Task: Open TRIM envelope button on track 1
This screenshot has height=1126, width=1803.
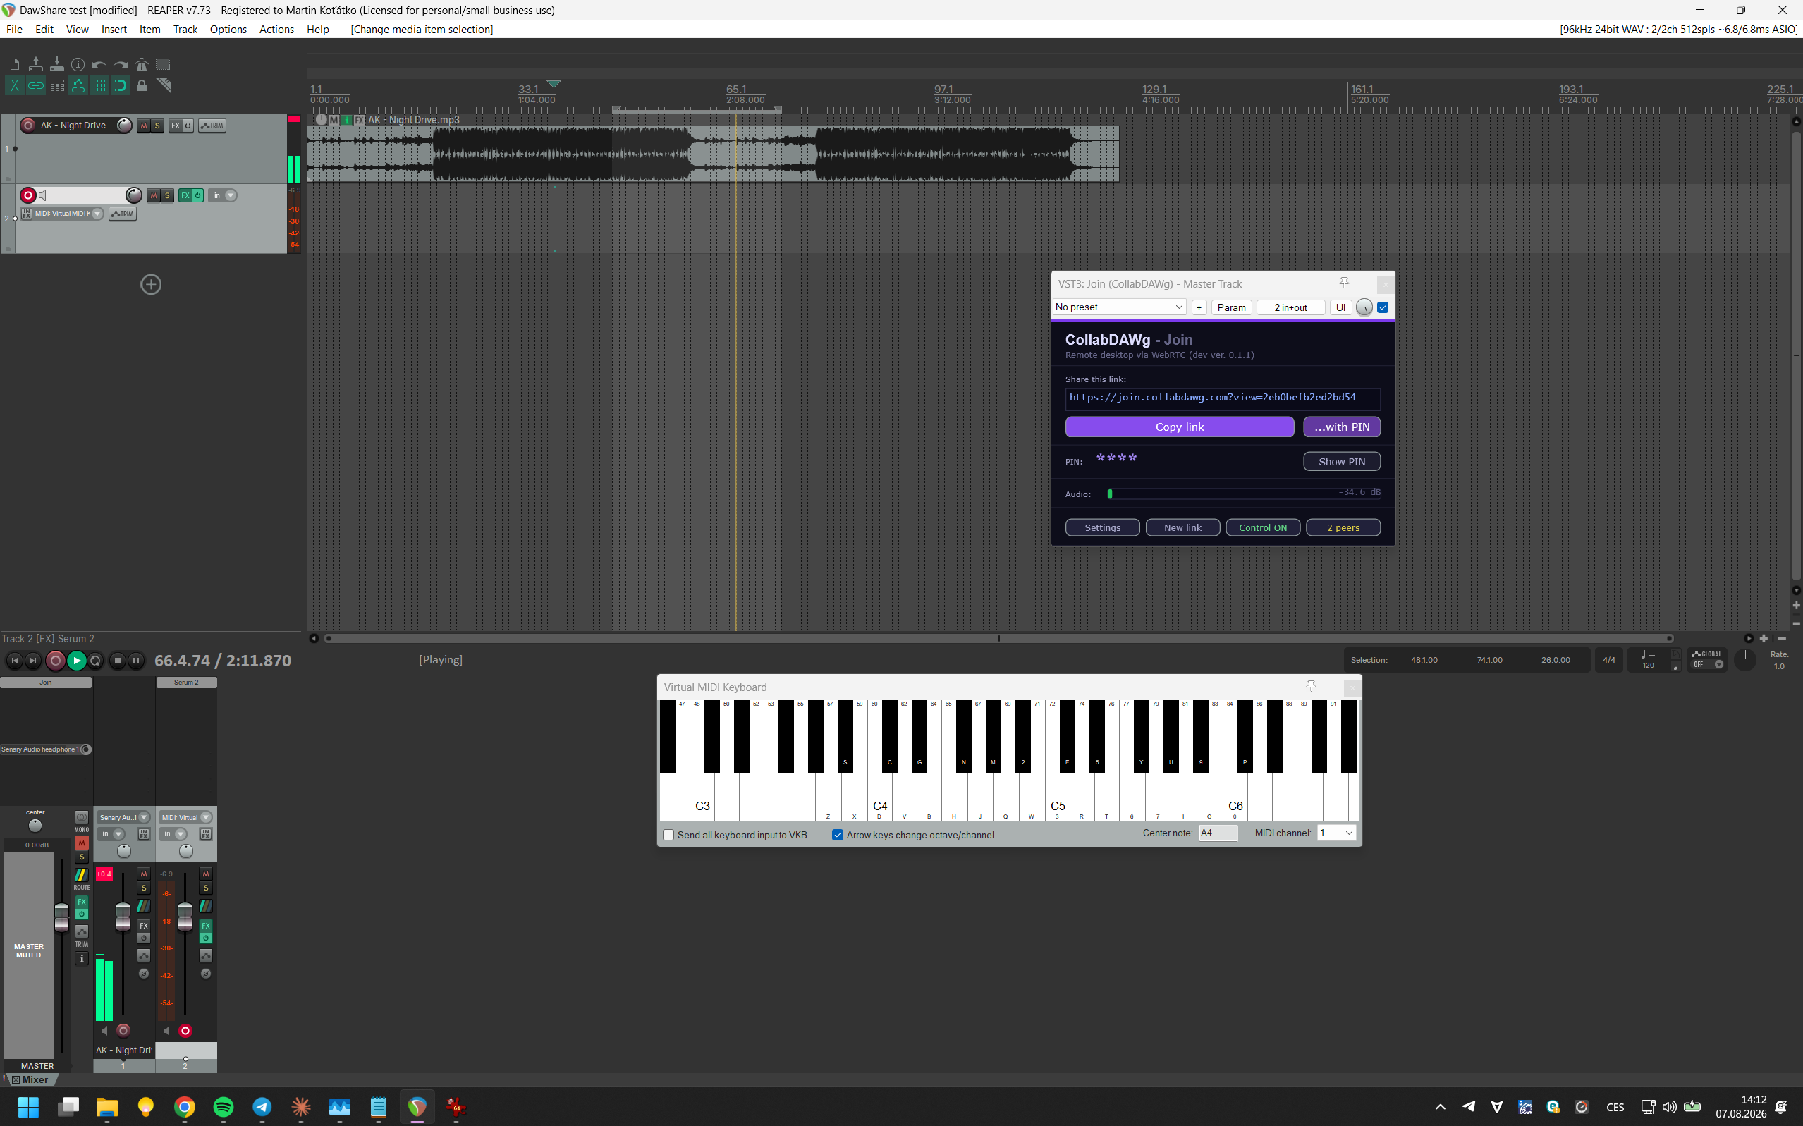Action: 212,126
